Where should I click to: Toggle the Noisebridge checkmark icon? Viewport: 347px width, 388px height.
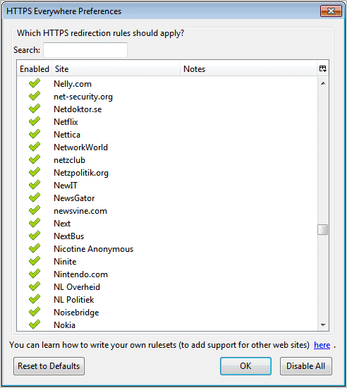[x=35, y=312]
